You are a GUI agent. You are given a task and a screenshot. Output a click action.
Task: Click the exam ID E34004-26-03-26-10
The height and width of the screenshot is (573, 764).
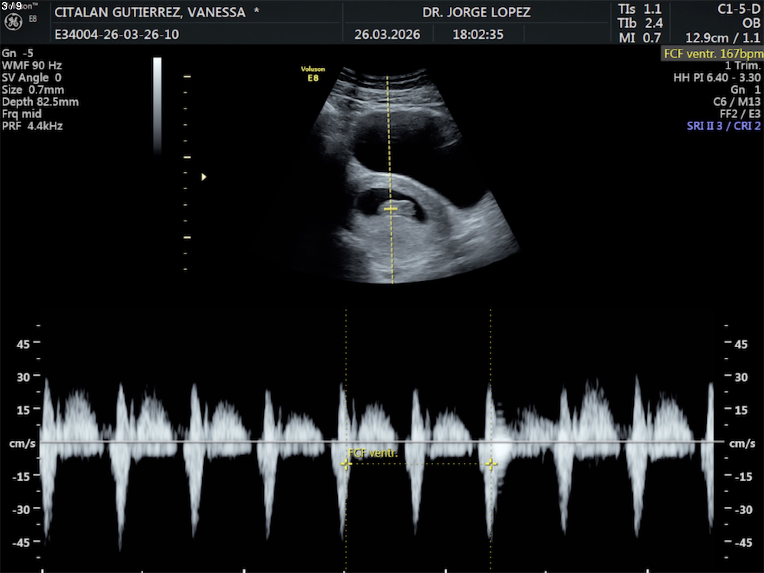(117, 35)
